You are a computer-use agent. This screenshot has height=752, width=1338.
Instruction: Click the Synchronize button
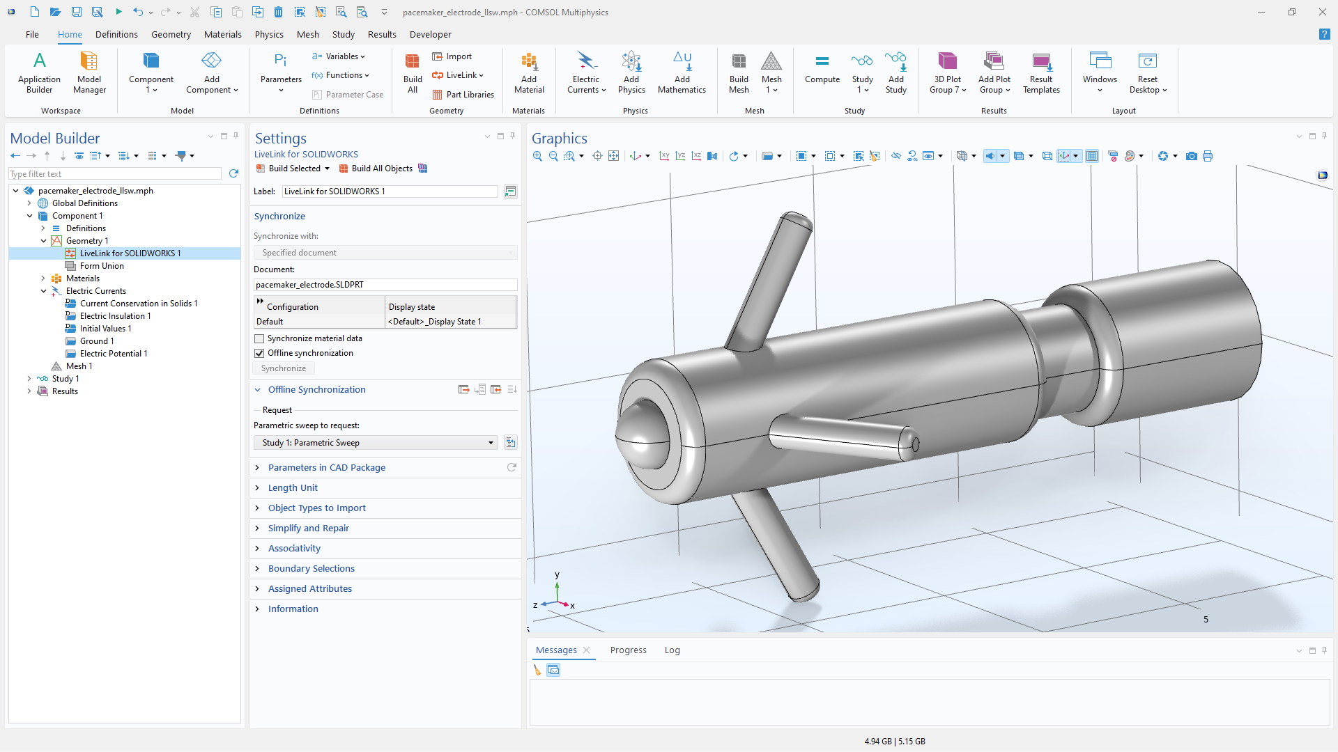[x=283, y=368]
